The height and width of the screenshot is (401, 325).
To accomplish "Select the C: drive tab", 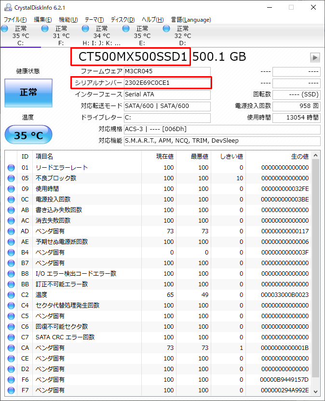I will tap(20, 36).
